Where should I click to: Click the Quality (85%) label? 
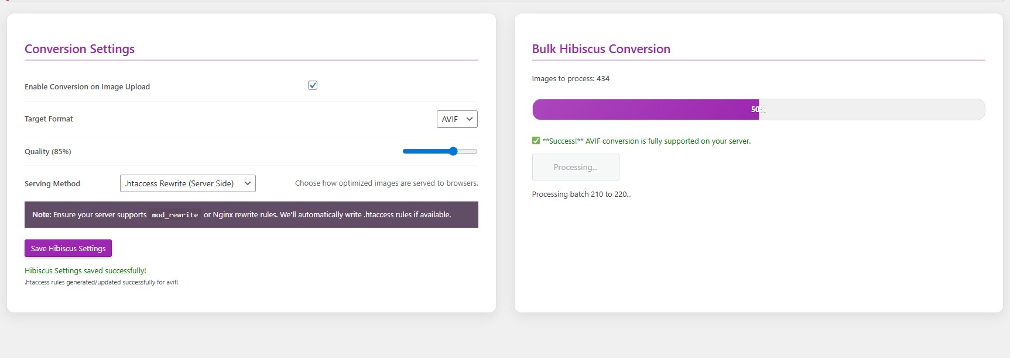pyautogui.click(x=48, y=151)
